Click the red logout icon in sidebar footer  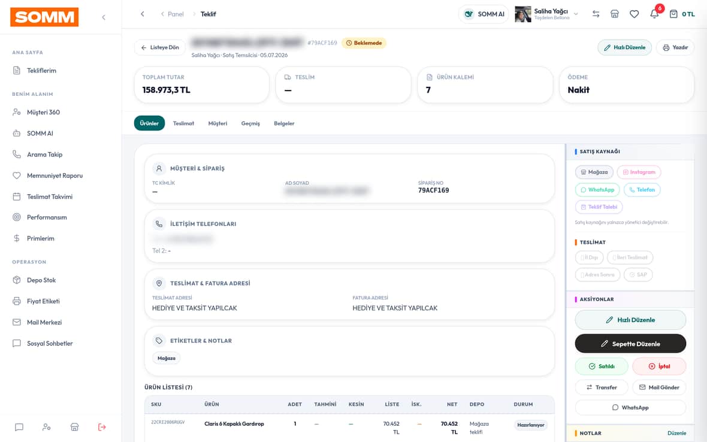102,426
